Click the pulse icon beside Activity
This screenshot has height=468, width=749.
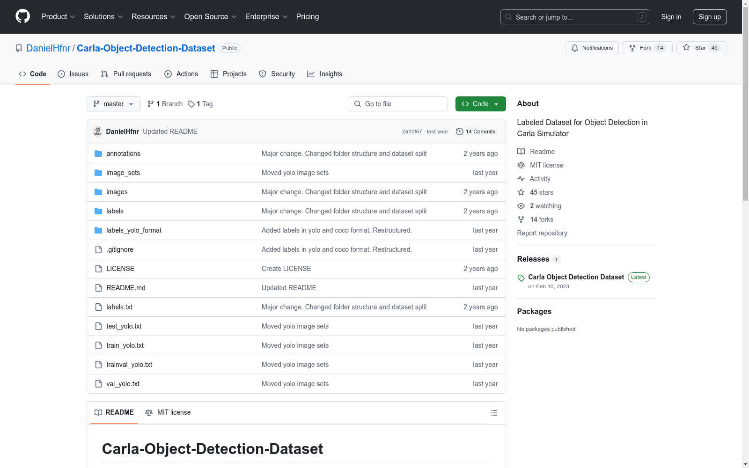[521, 179]
